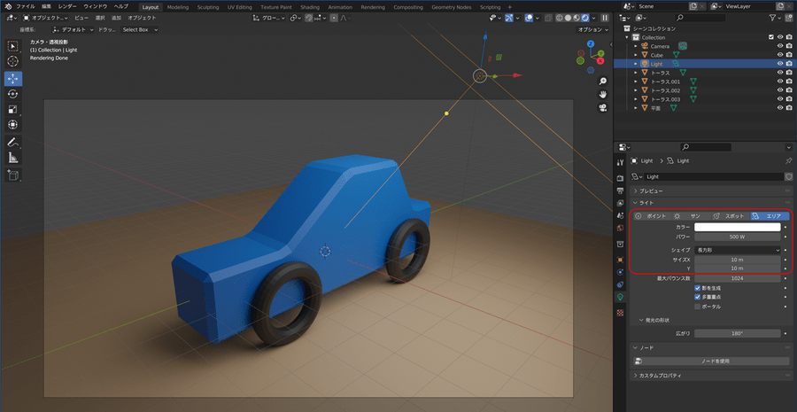Enable the ポータル checkbox

coord(698,307)
